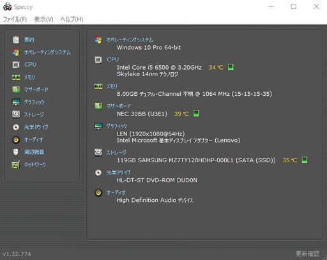Click the 更新確認 update check link
Image resolution: width=327 pixels, height=260 pixels.
[x=307, y=254]
